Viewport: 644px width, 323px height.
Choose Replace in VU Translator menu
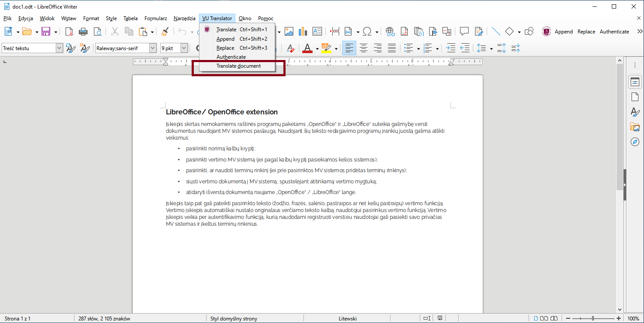pos(238,48)
